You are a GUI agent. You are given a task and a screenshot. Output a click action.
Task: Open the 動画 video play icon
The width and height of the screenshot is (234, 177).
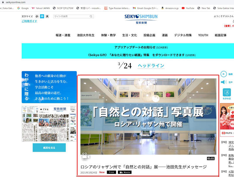(223, 74)
